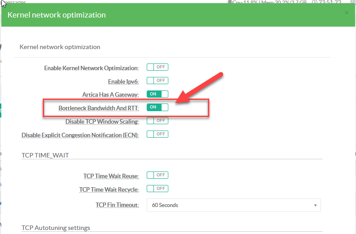Click the TCP Fin Timeout label
Viewport: 356px width, 234px height.
click(117, 205)
